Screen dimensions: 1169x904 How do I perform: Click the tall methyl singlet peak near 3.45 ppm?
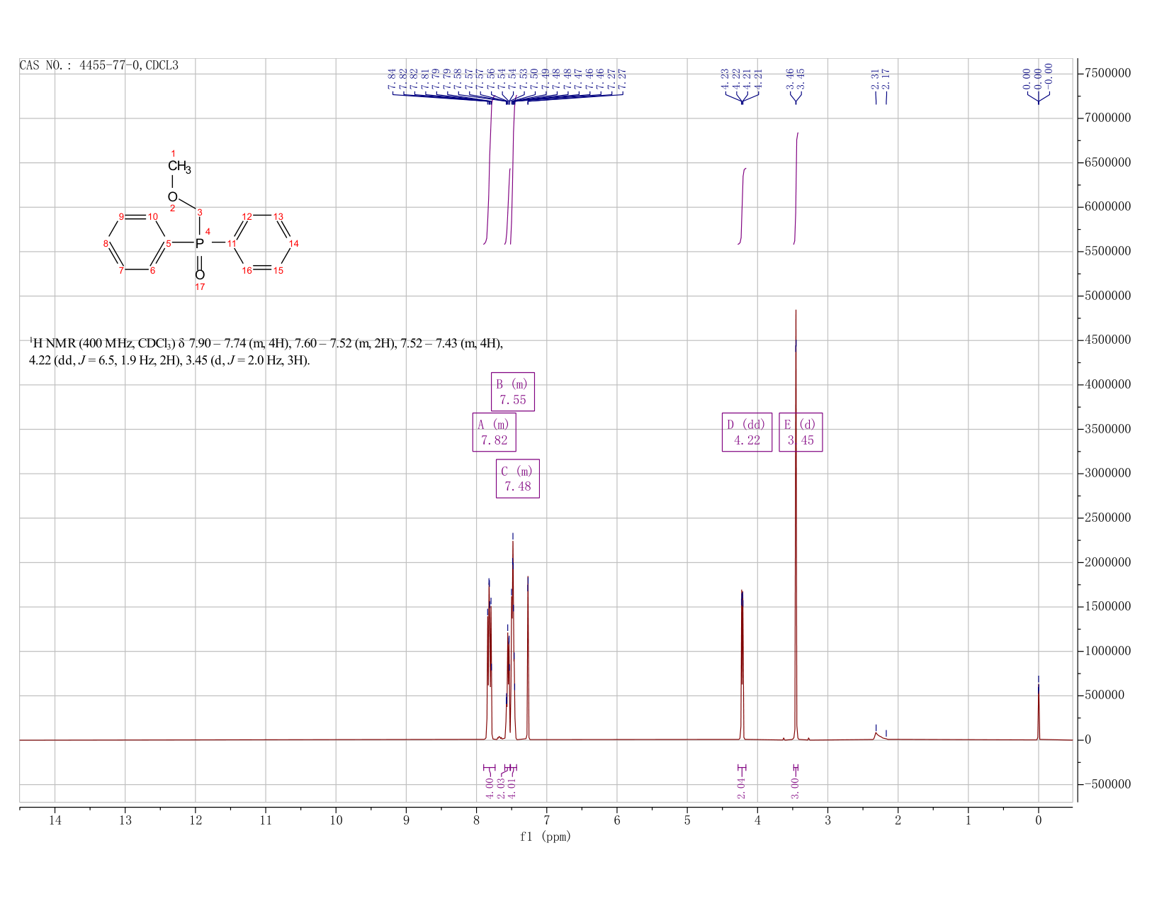(796, 525)
